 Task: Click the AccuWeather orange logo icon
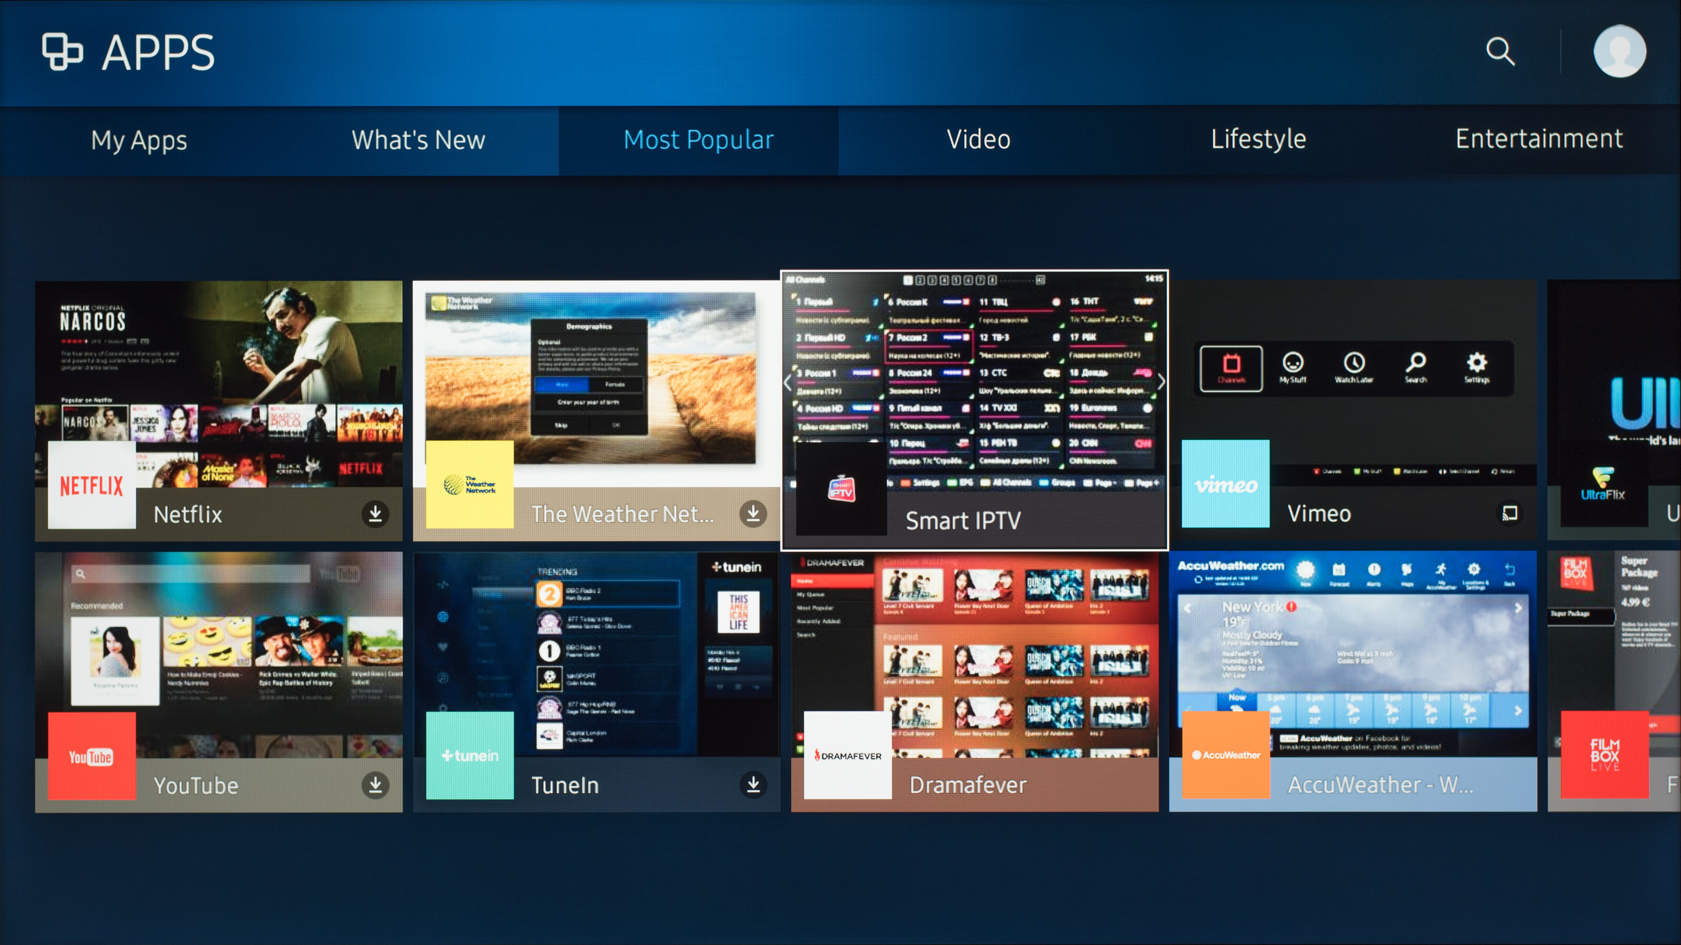1226,755
